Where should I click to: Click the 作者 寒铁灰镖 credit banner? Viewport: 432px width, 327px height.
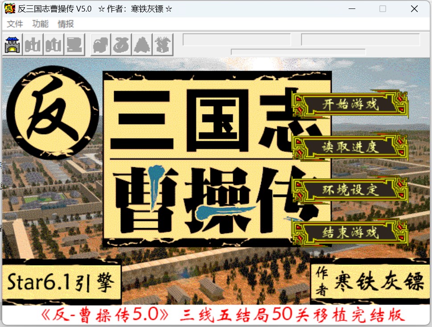click(370, 281)
